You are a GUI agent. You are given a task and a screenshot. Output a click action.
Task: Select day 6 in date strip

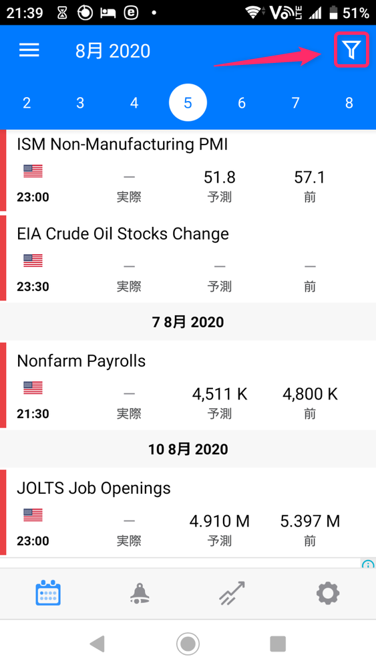tap(242, 103)
